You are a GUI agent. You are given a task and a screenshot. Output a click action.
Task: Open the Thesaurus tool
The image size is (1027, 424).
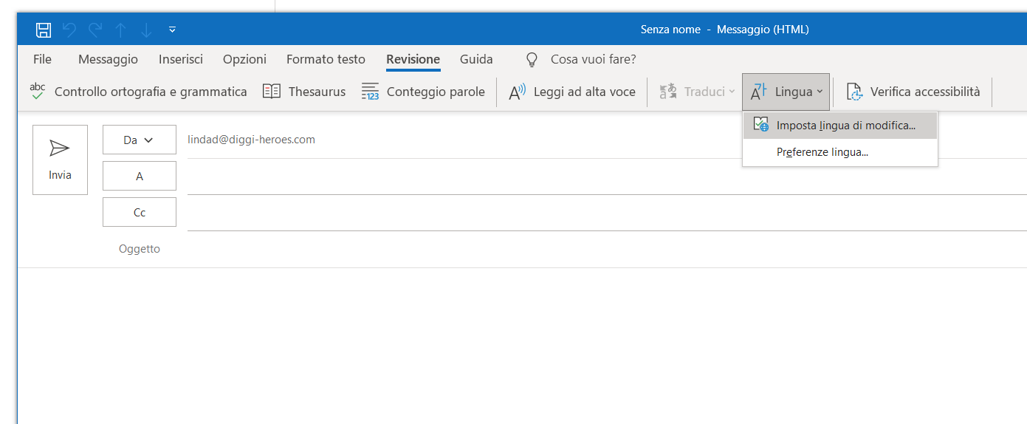click(304, 92)
